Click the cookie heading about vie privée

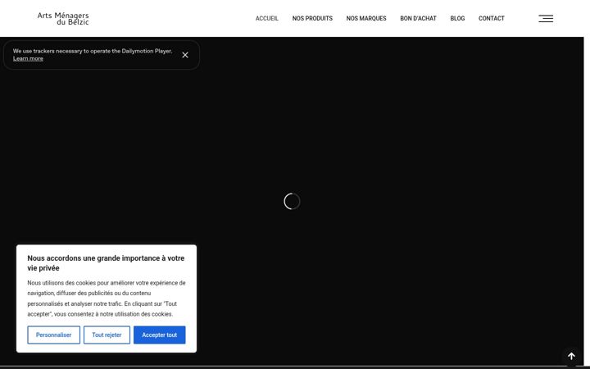(106, 263)
